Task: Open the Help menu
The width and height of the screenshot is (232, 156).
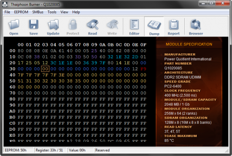Action: click(x=76, y=12)
